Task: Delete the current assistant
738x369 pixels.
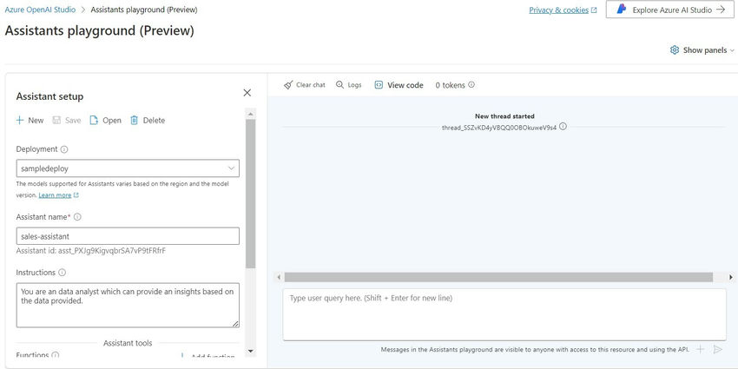Action: coord(148,121)
